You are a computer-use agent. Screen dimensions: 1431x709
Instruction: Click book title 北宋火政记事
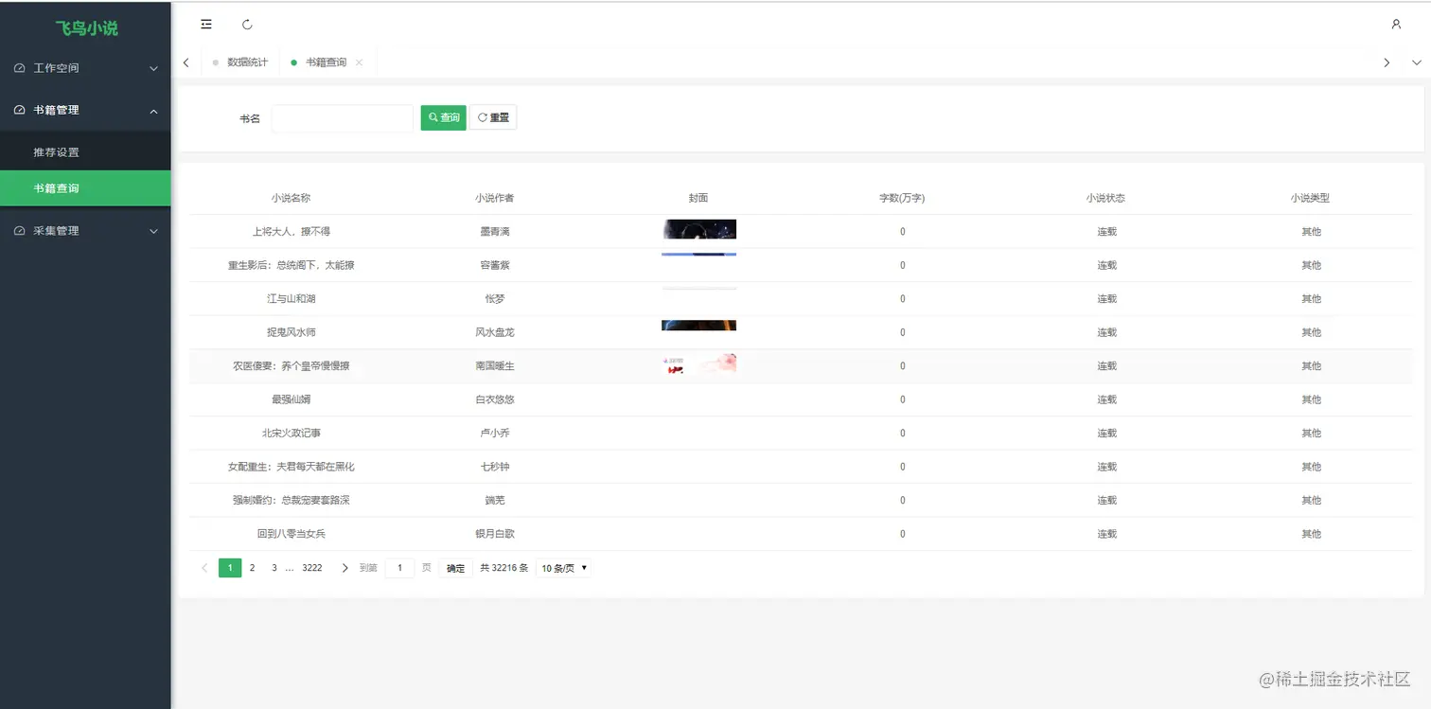click(x=291, y=434)
